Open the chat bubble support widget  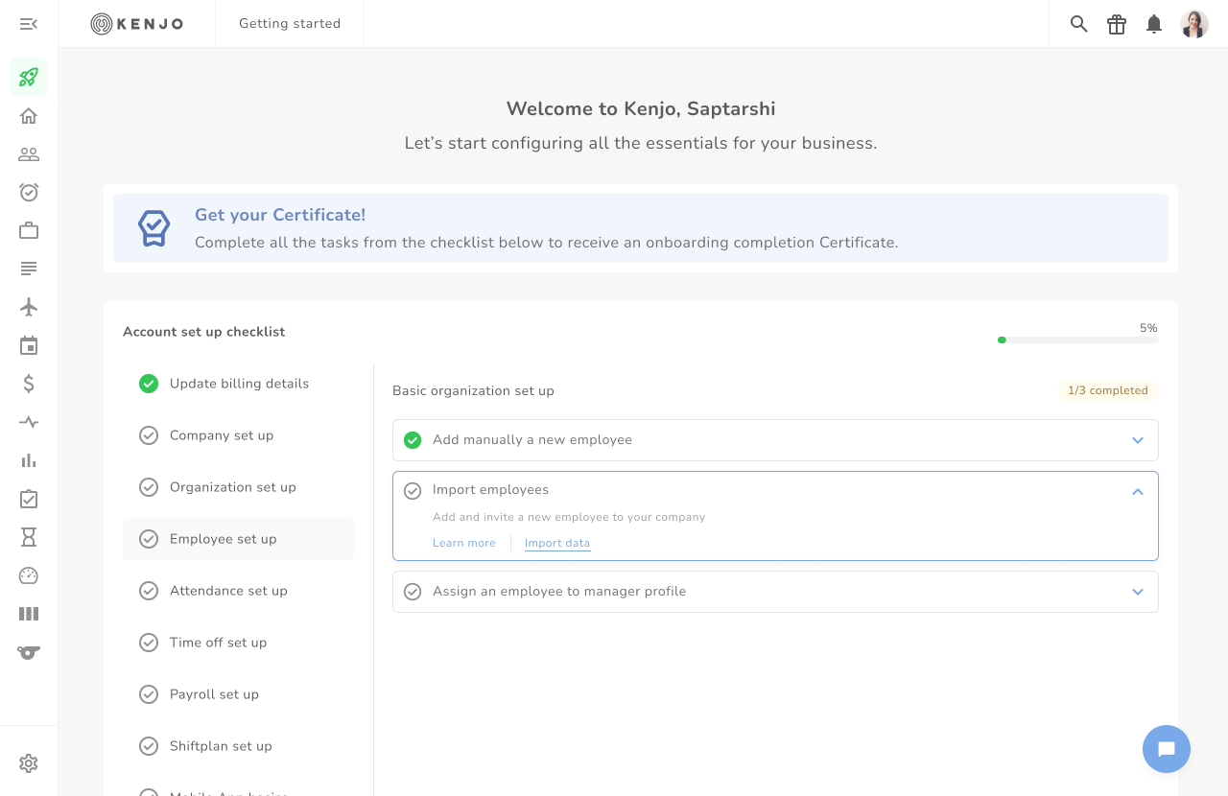click(x=1167, y=749)
